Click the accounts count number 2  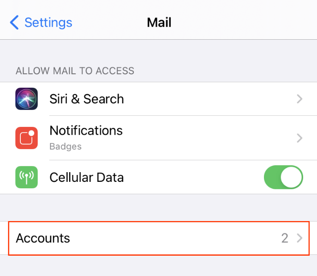pyautogui.click(x=285, y=238)
